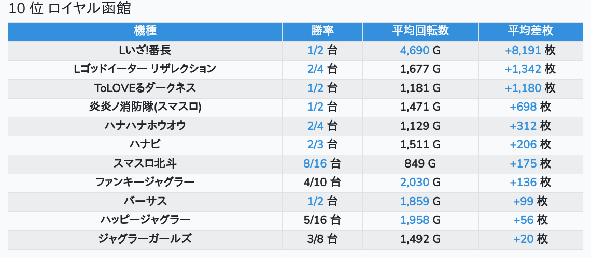Click the 平均回転数 column header
Viewport: 591px width, 258px height.
pos(420,31)
